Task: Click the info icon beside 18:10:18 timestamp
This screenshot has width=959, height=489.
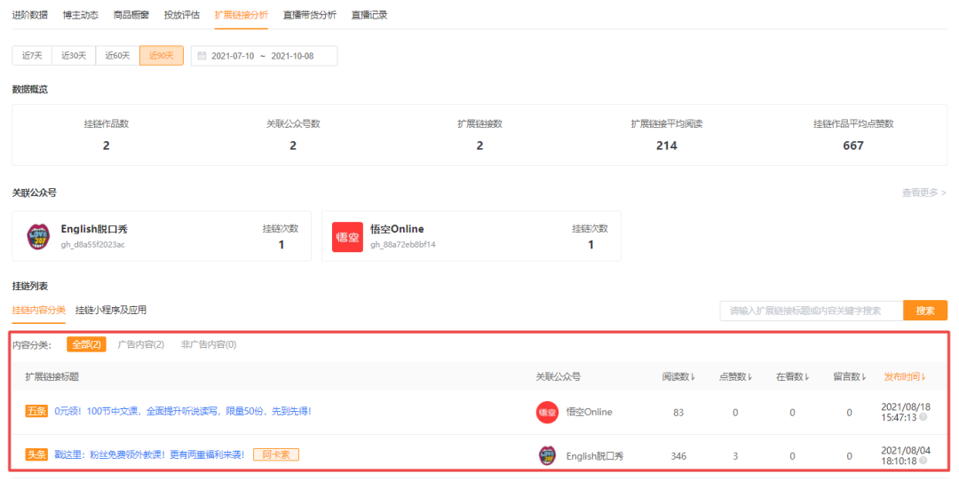Action: tap(923, 461)
